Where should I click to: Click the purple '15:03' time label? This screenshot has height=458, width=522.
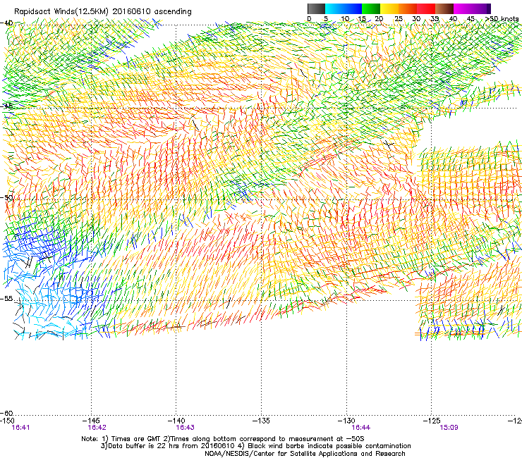pyautogui.click(x=449, y=428)
